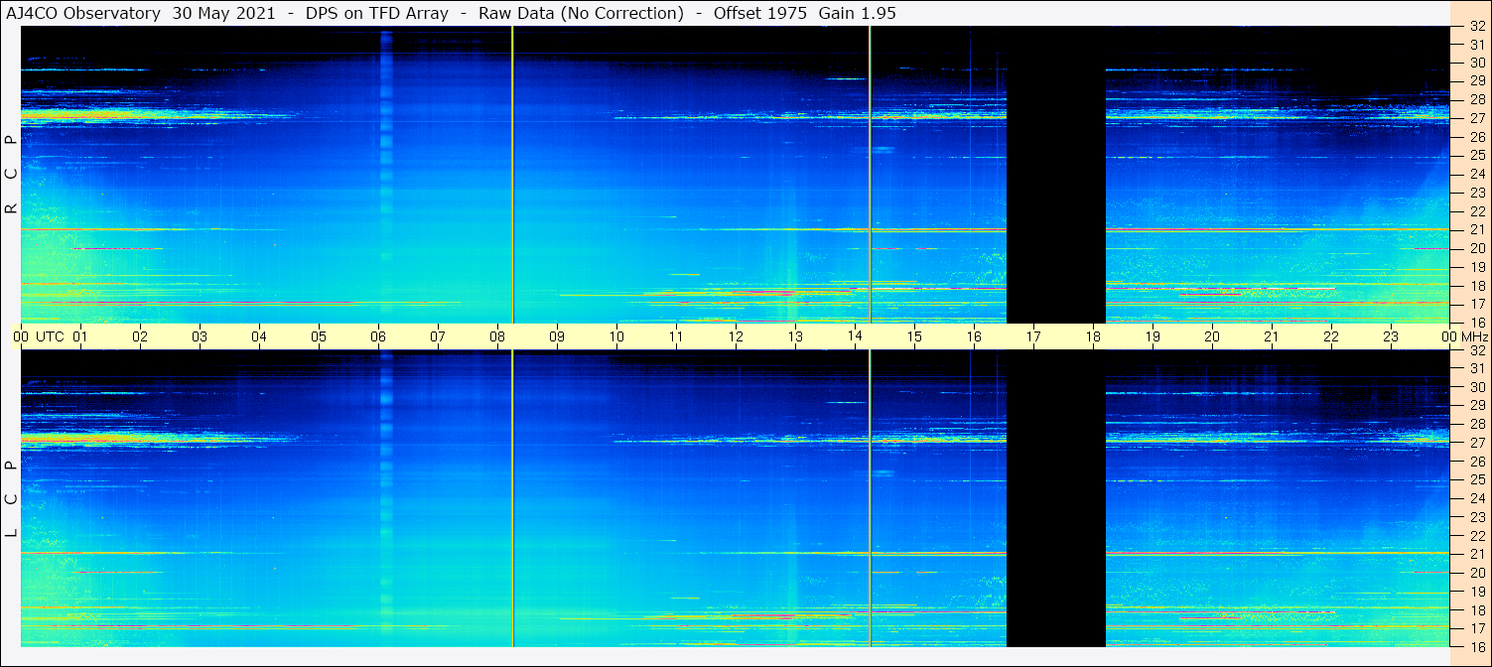Click the 'R C P' vertical panel label
This screenshot has height=667, width=1492.
click(11, 175)
